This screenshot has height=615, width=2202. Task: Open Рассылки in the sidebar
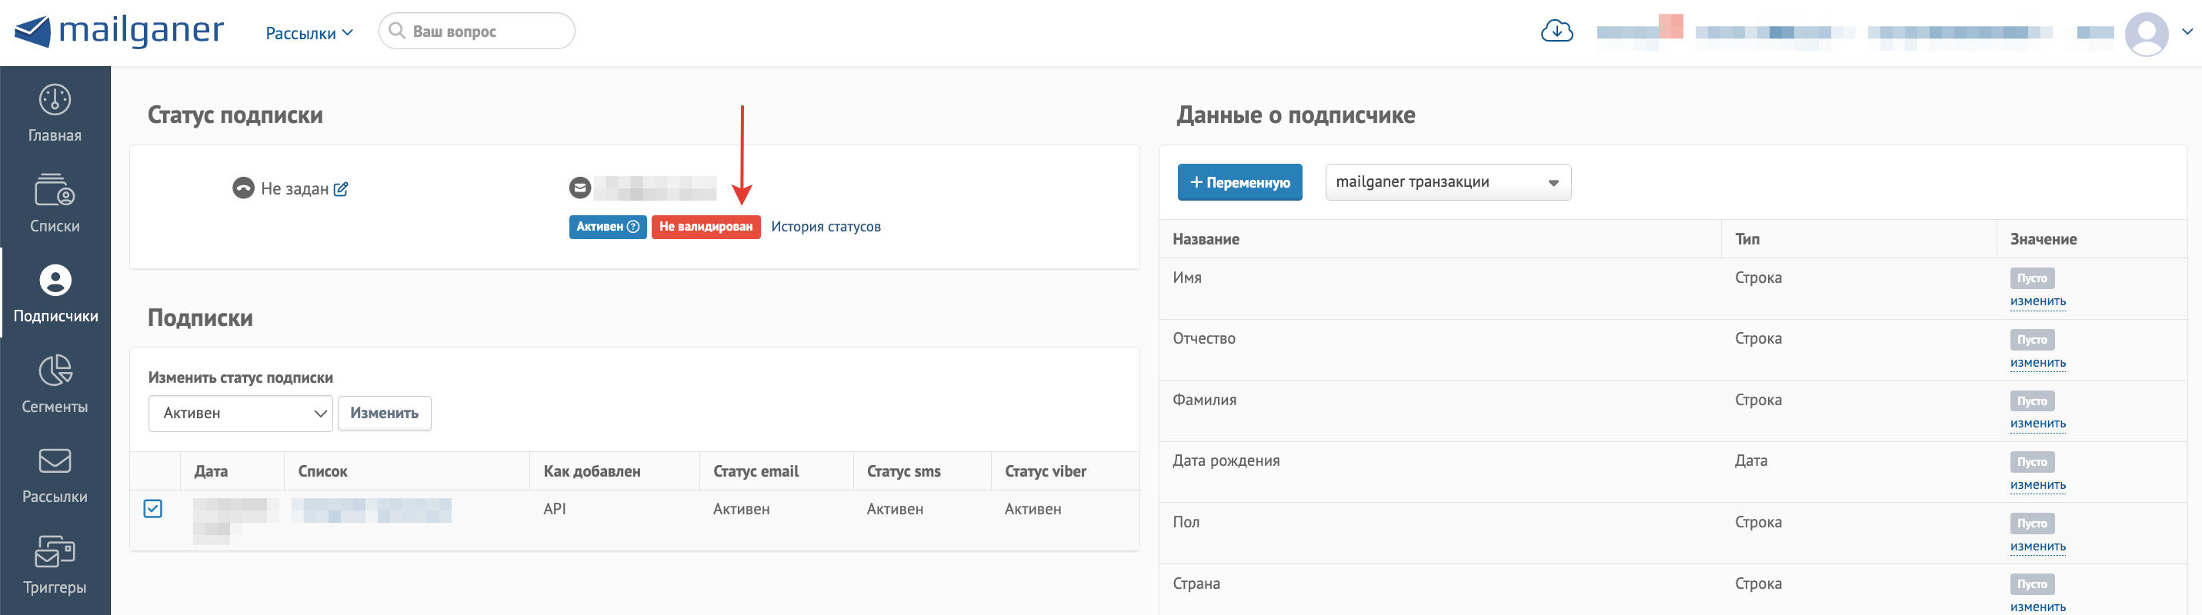coord(55,474)
